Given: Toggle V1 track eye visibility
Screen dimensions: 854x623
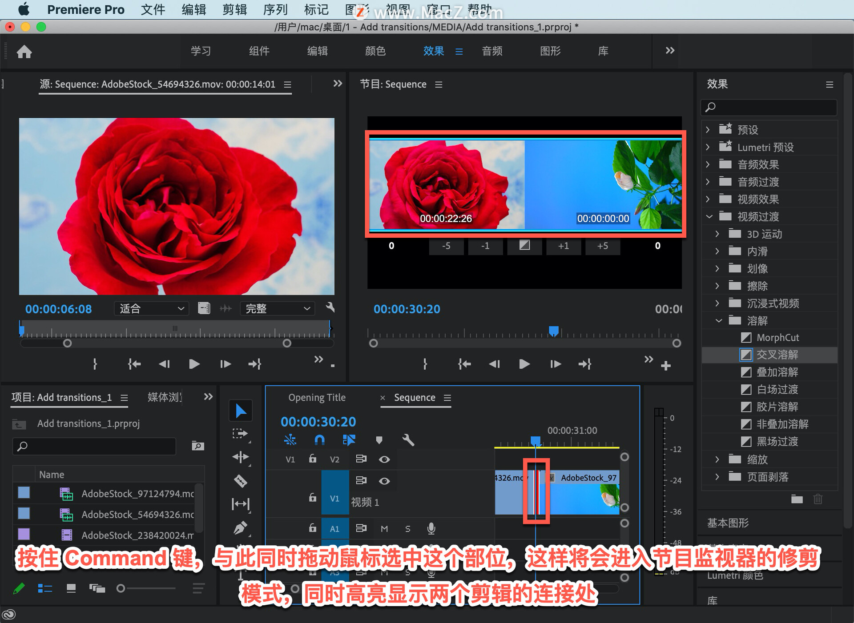Looking at the screenshot, I should (384, 481).
